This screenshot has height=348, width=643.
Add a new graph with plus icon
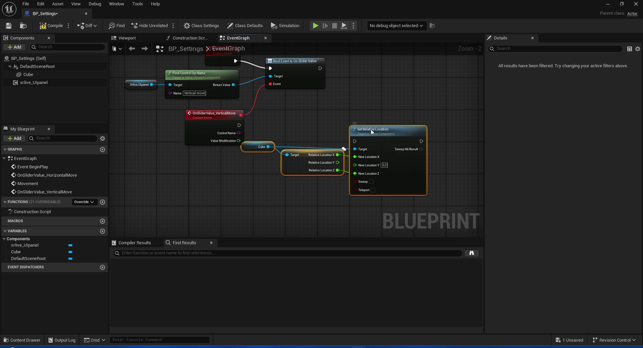(x=102, y=150)
